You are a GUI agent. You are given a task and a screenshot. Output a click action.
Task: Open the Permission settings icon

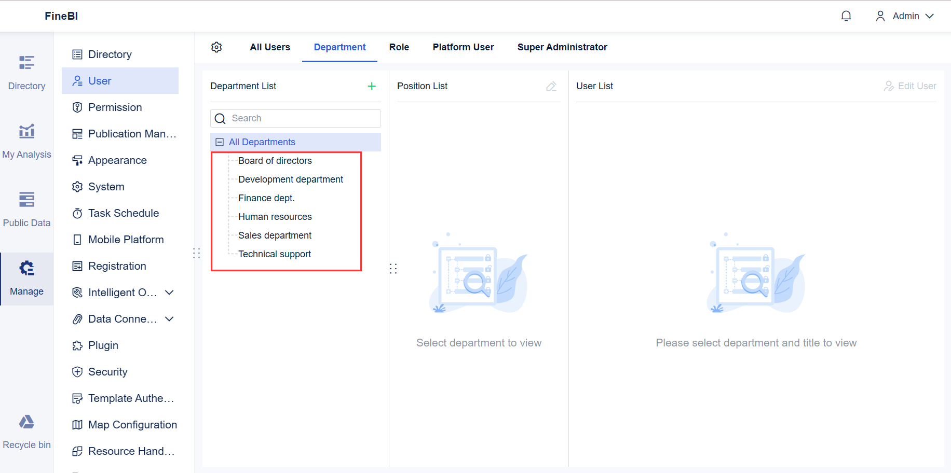(x=77, y=107)
